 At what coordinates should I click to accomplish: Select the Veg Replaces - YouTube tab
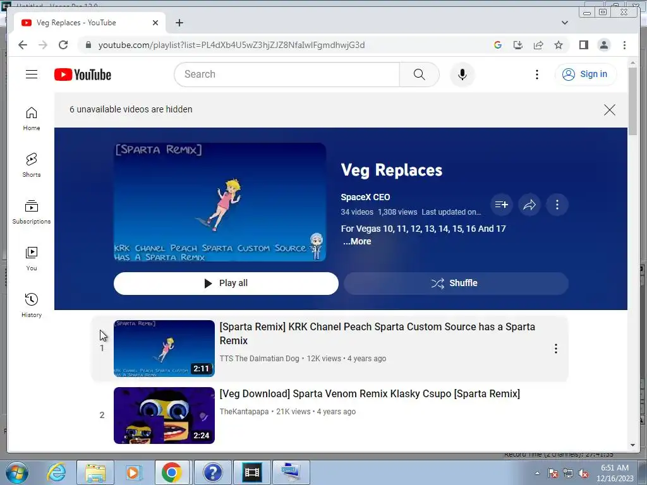[90, 23]
